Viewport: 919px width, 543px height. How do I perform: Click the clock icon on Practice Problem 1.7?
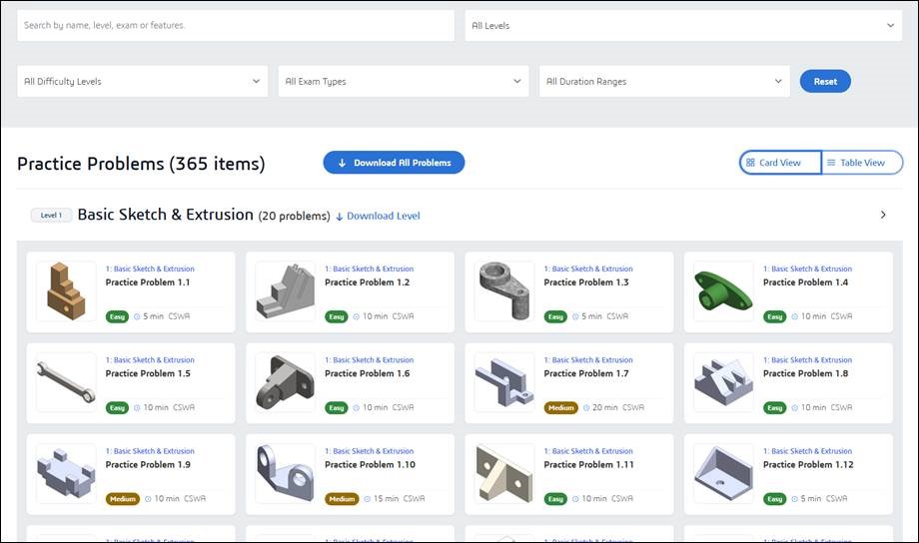pos(586,407)
